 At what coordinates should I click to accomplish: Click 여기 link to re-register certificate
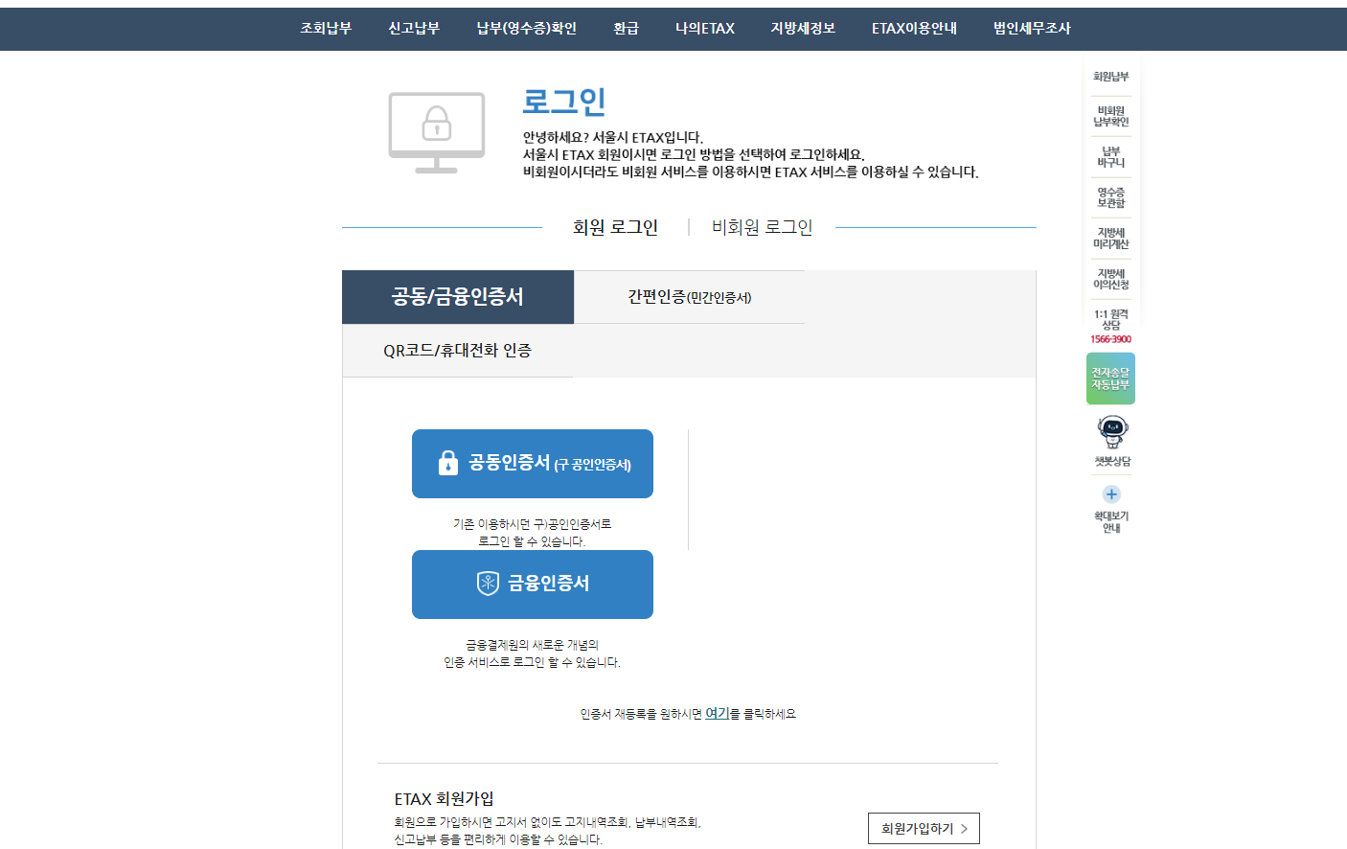click(718, 714)
